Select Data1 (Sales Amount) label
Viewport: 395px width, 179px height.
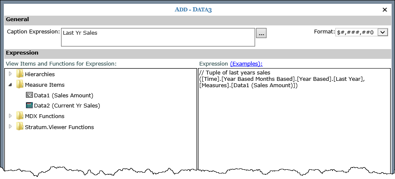click(64, 95)
